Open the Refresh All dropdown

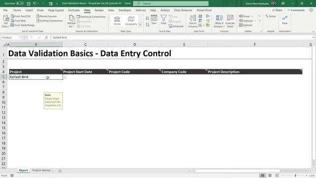pos(71,26)
